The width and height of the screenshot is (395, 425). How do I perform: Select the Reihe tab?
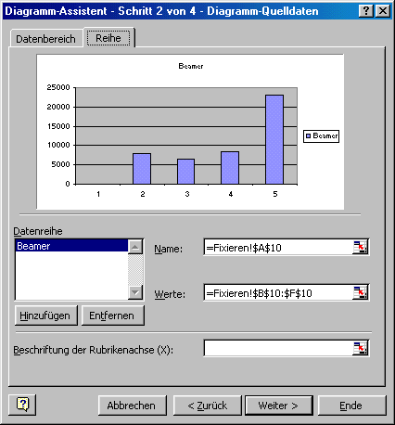(x=108, y=38)
